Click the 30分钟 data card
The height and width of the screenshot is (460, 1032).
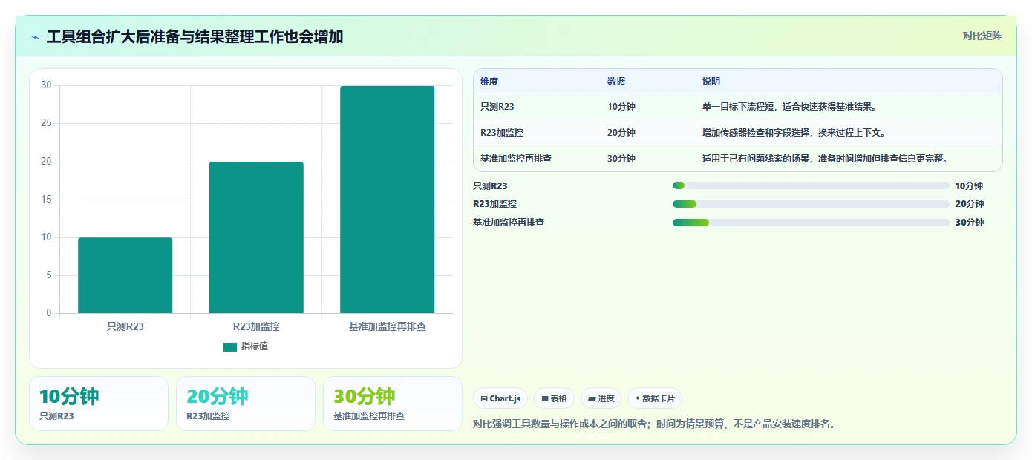pos(393,404)
